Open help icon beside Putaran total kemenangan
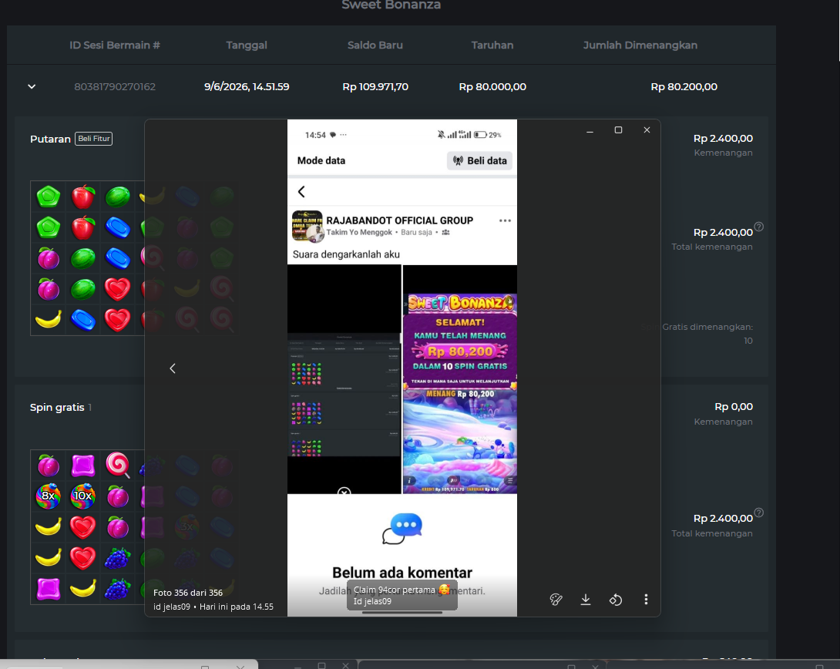The height and width of the screenshot is (669, 840). point(758,227)
